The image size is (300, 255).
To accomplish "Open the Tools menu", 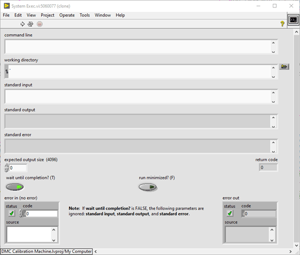I will pyautogui.click(x=84, y=15).
